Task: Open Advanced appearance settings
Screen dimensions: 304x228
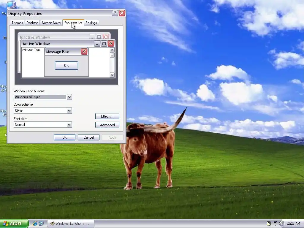Action: point(107,125)
